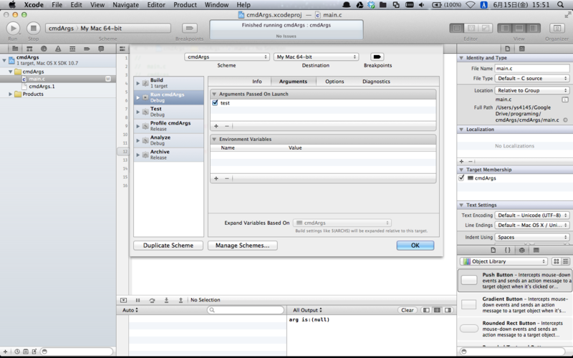Switch to the Options tab

click(334, 82)
